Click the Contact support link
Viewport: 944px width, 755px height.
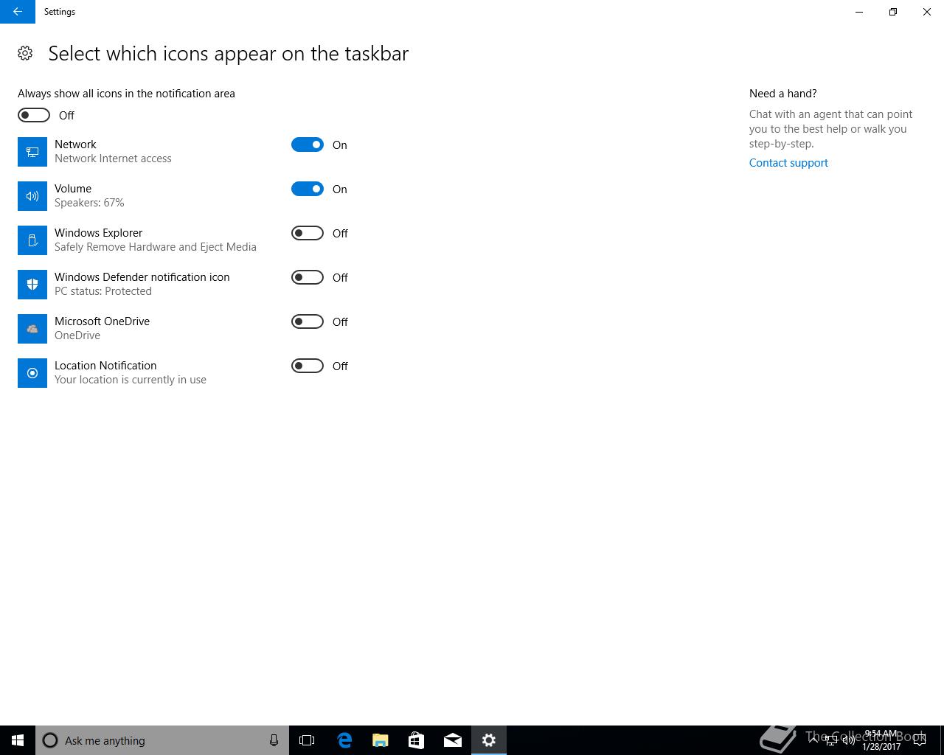(x=788, y=163)
